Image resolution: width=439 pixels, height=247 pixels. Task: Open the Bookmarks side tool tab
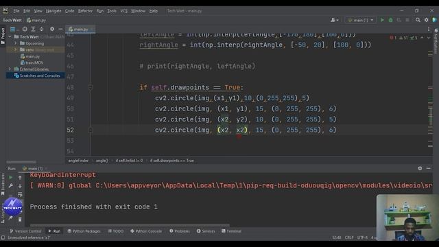(x=3, y=184)
